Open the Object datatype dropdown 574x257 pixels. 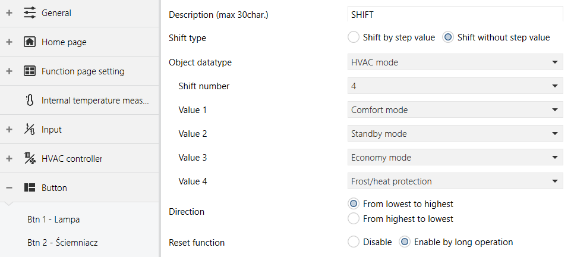click(455, 62)
